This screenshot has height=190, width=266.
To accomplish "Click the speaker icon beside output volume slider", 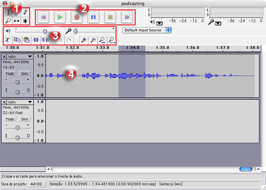I will point(8,31).
